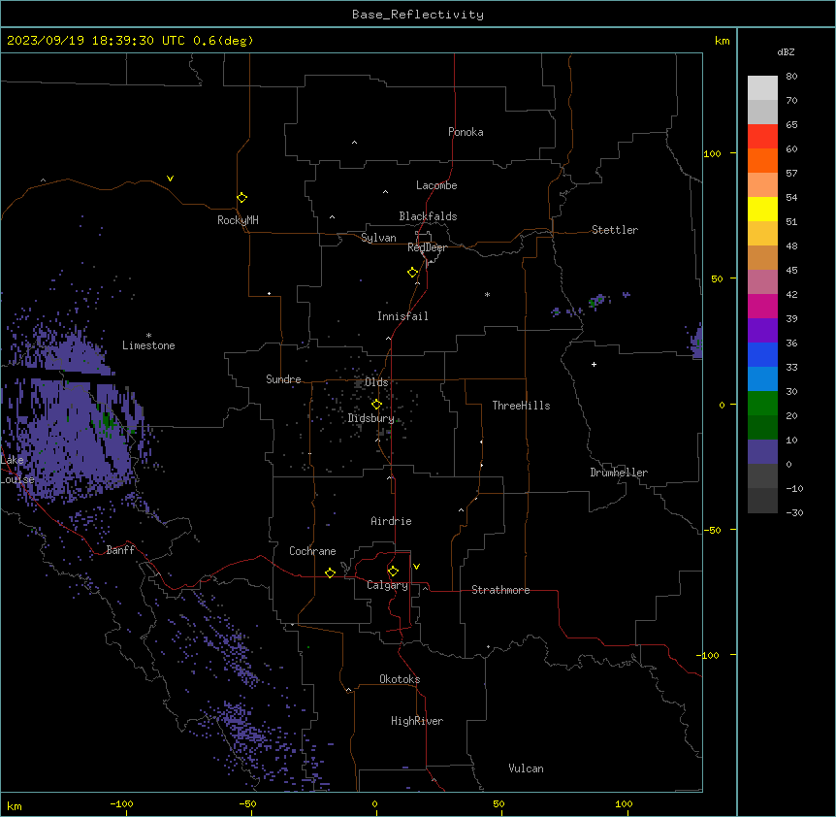Click the Ponoka city label
Screen dimensions: 836x817
(x=466, y=132)
